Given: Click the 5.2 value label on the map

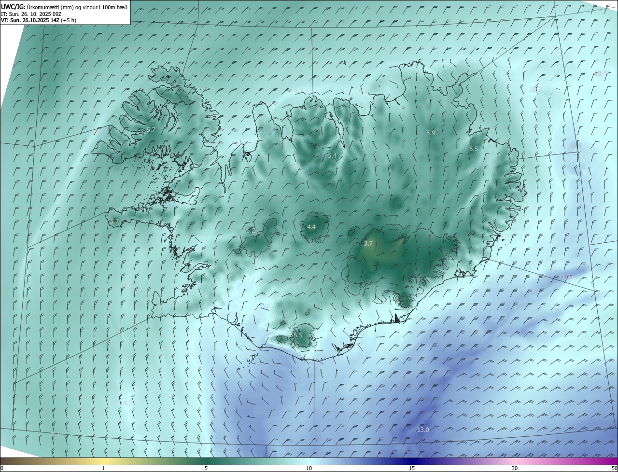Looking at the screenshot, I should 251,231.
